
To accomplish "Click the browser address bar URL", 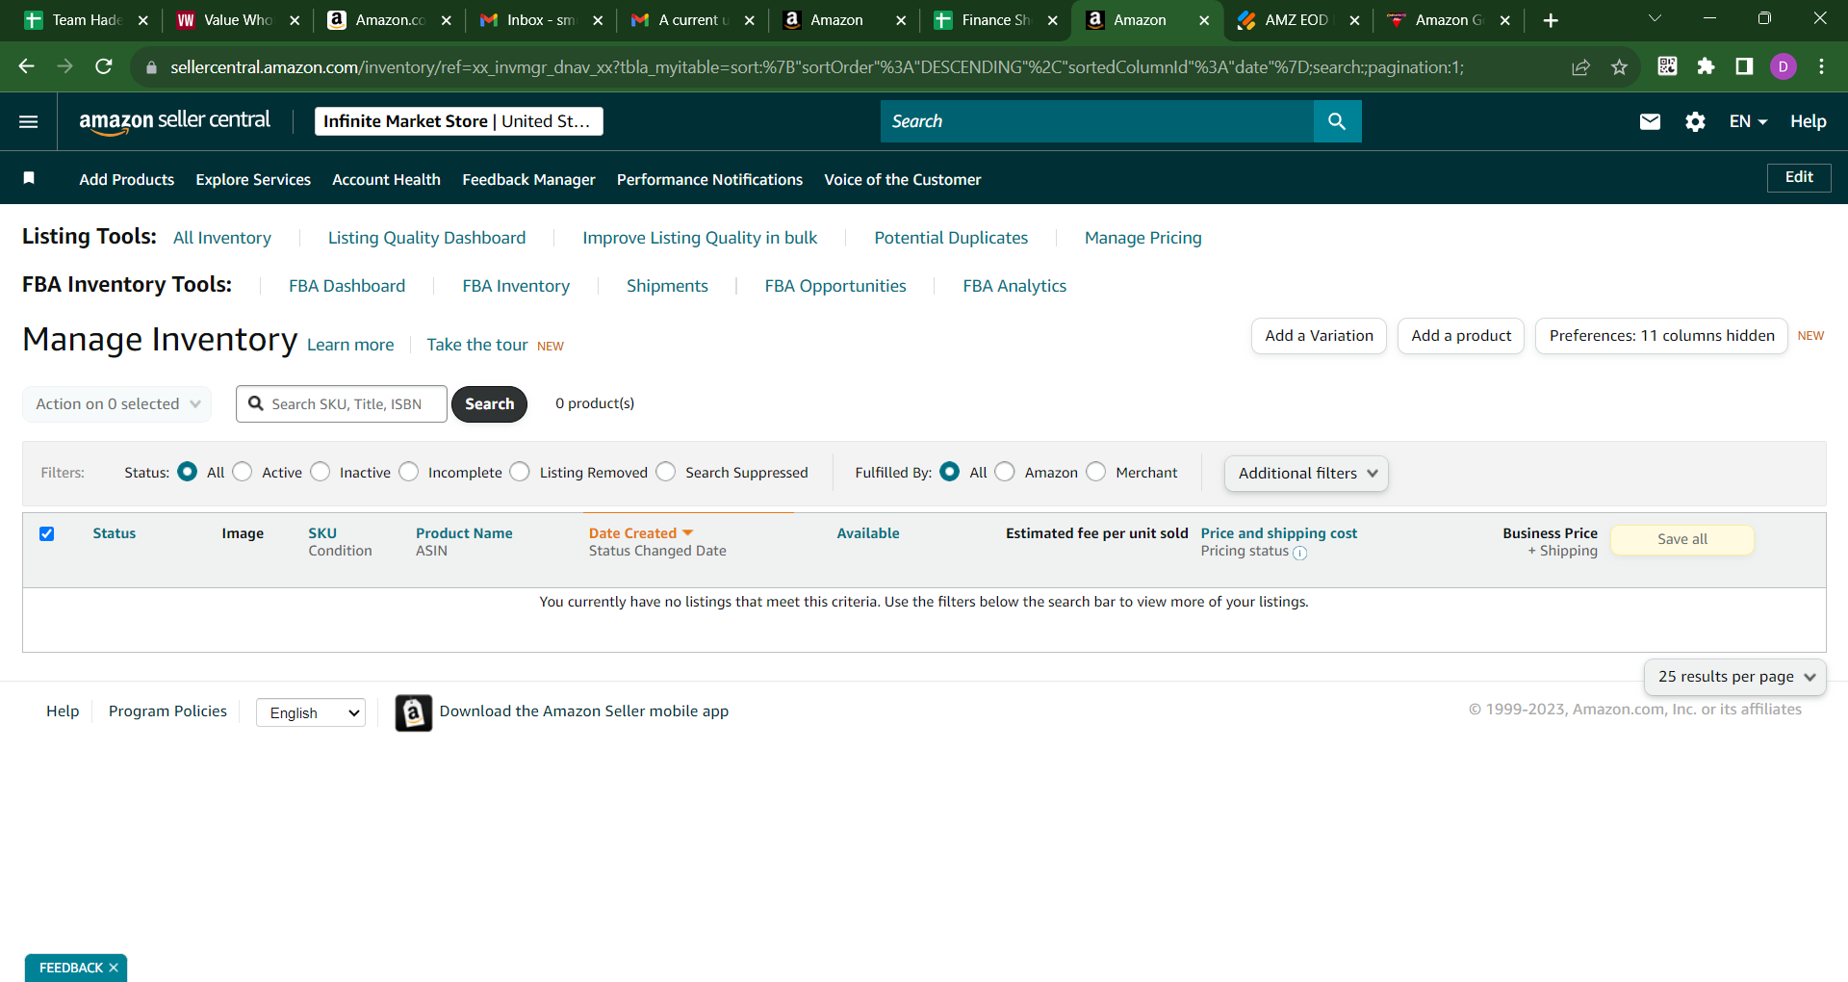I will [x=816, y=67].
